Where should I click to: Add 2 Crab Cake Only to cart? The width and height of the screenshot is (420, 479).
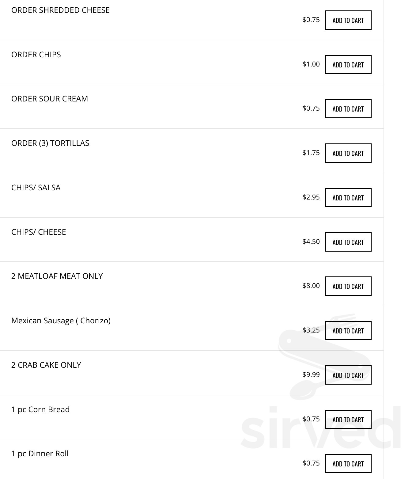(x=348, y=375)
